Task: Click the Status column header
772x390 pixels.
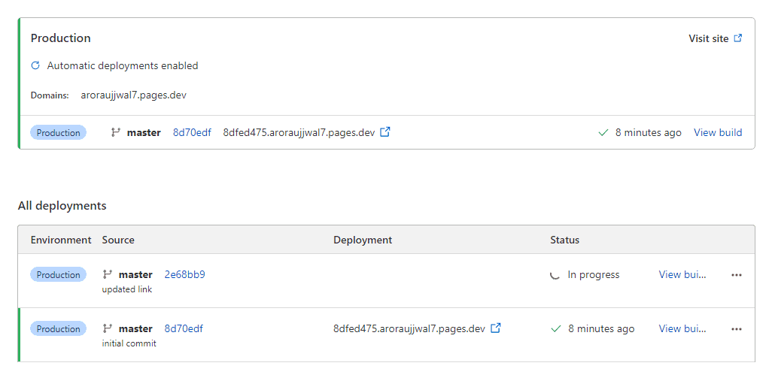Action: [564, 240]
